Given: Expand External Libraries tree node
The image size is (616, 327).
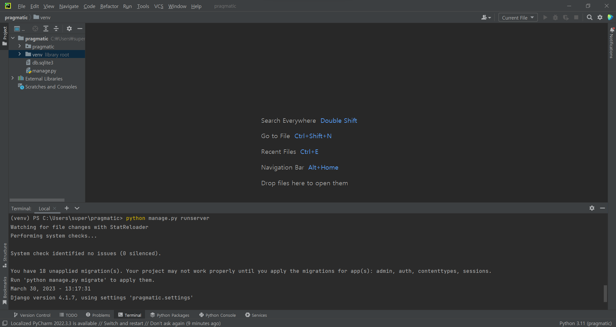Looking at the screenshot, I should click(13, 78).
